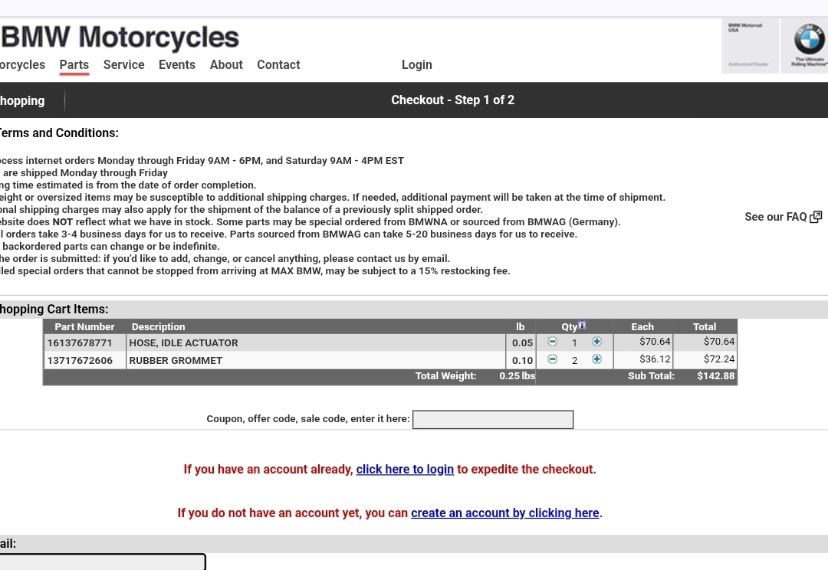
Task: Click 'HOSE, IDLE ACTUATOR' description
Action: coord(183,343)
